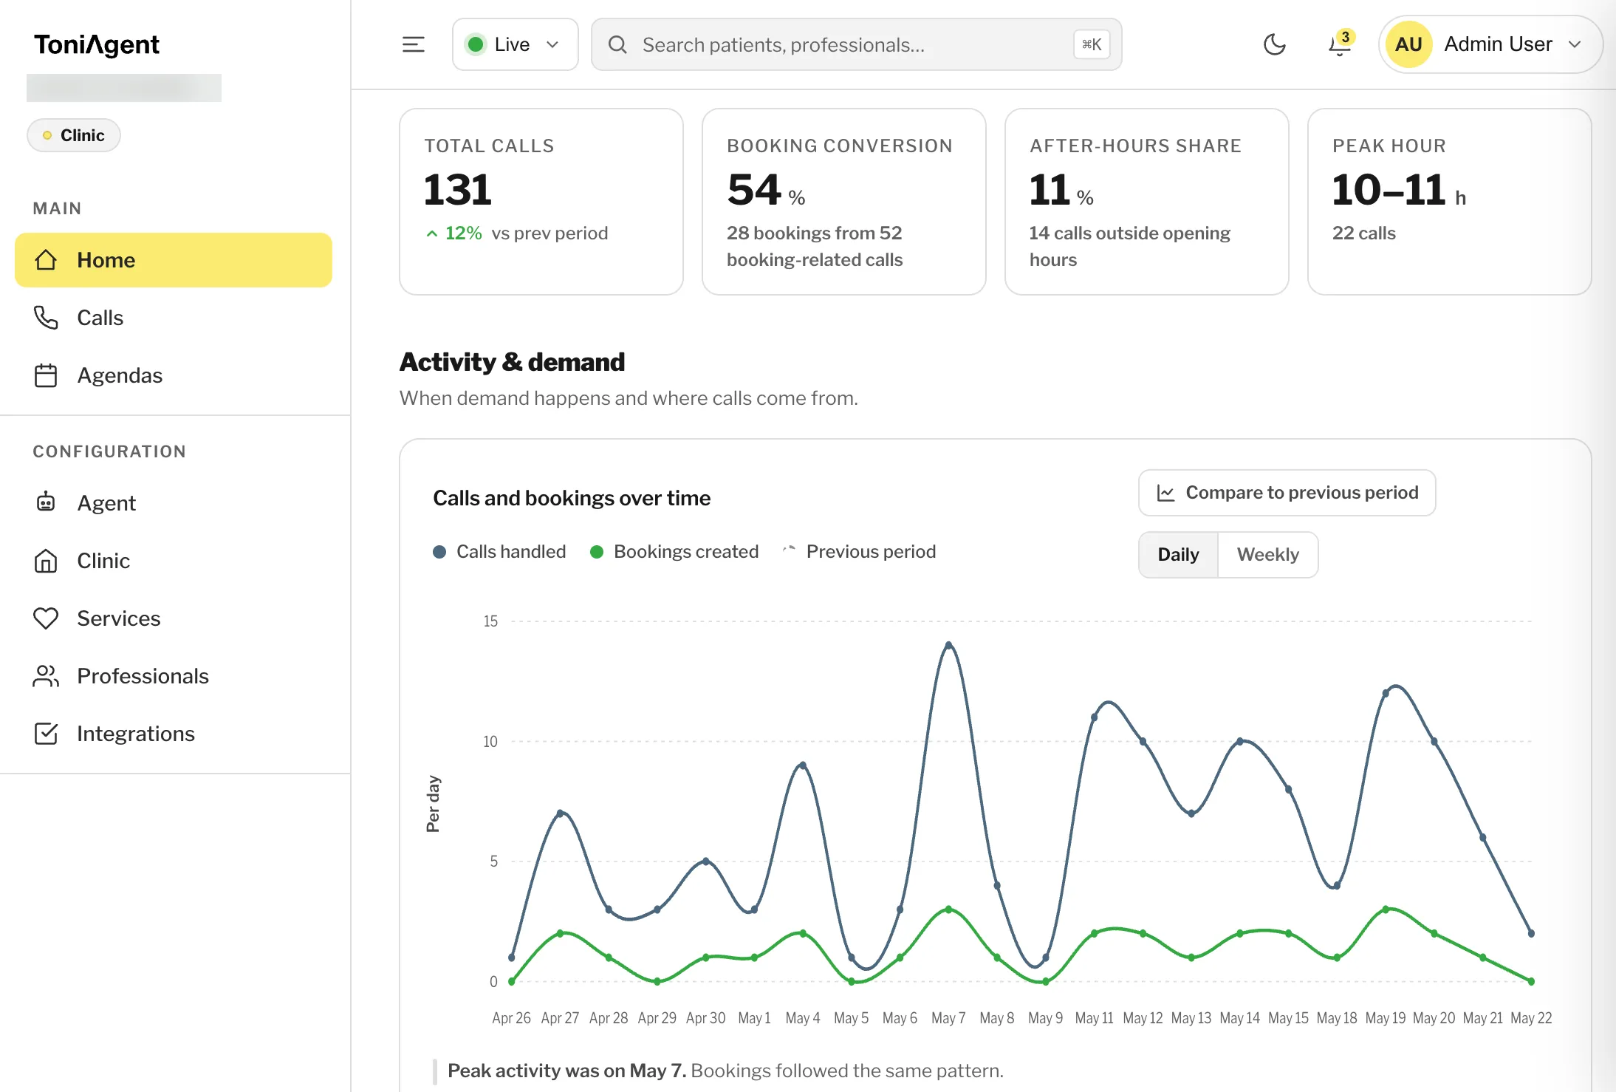Open Integrations configuration page
Image resolution: width=1616 pixels, height=1092 pixels.
(174, 734)
